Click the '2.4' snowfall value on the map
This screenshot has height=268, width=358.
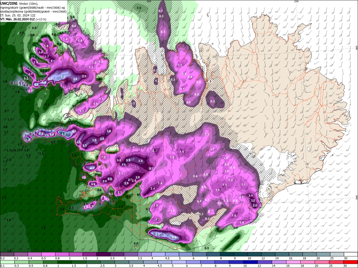153,189
